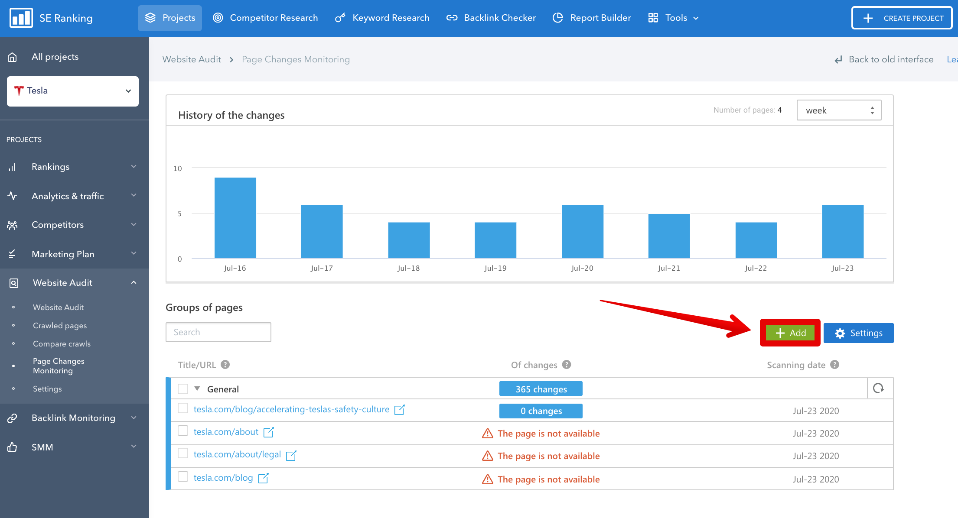Screen dimensions: 958x518
Task: Open the Projects tab
Action: (170, 18)
